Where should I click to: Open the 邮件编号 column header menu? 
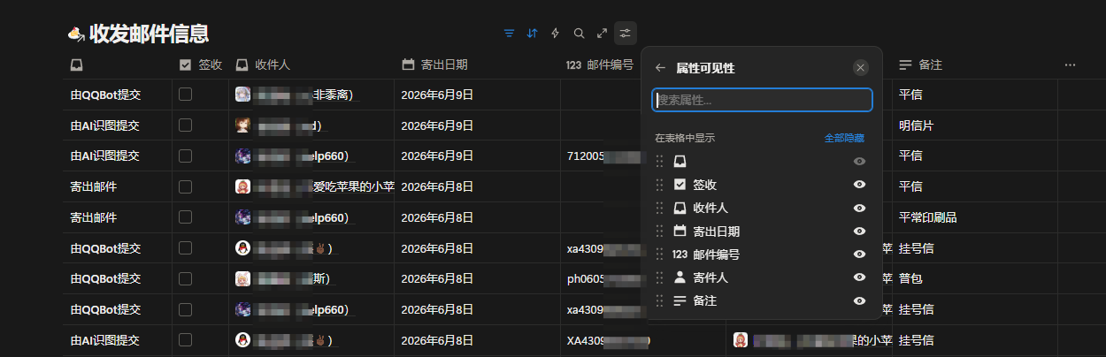click(x=602, y=65)
